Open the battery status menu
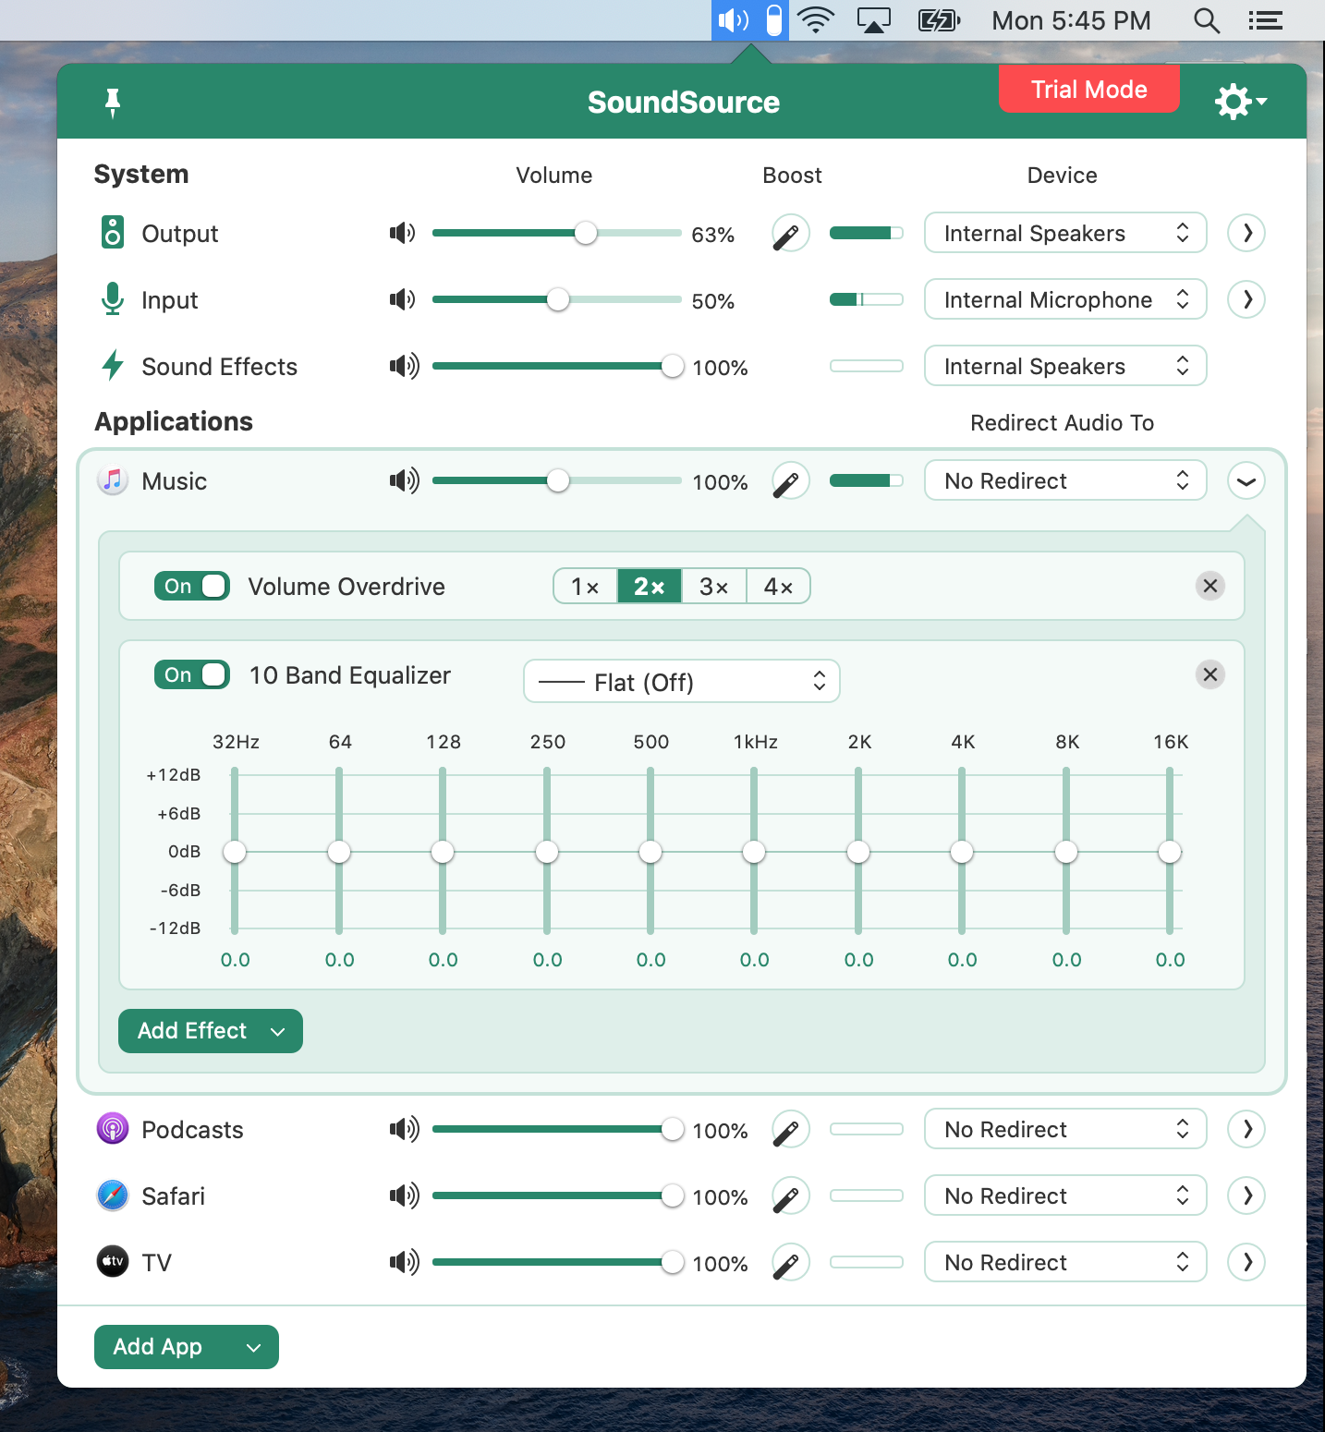 [x=939, y=20]
